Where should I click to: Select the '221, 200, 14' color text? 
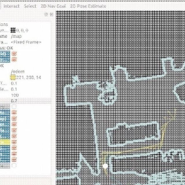coord(29,78)
